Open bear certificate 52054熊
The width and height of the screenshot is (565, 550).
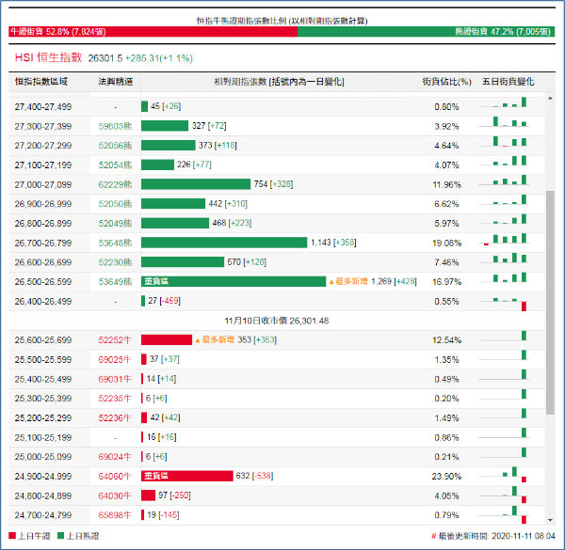115,165
